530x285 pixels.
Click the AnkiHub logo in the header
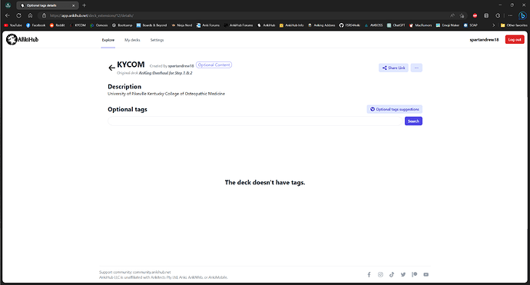tap(22, 39)
